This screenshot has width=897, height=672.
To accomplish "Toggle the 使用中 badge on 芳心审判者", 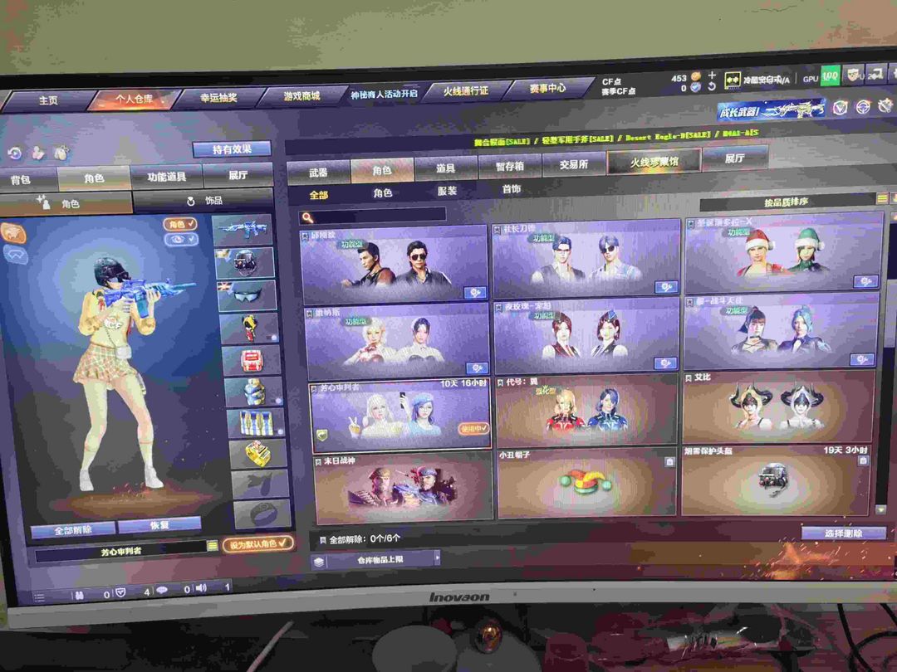I will 473,428.
